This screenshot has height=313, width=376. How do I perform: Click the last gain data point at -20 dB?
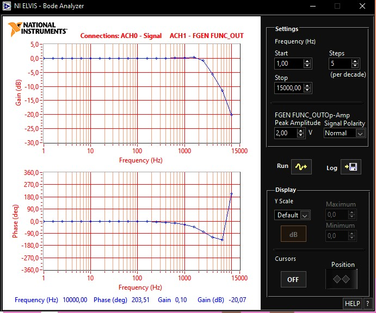click(x=231, y=115)
